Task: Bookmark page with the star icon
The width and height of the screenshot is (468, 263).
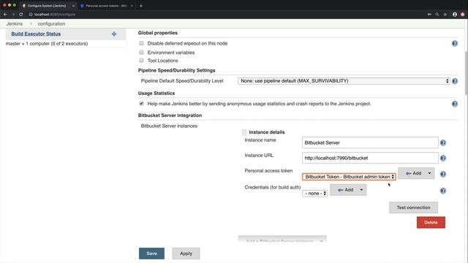Action: (x=445, y=15)
